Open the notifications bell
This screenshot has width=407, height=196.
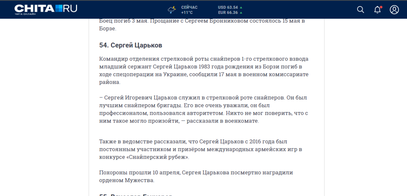click(x=377, y=10)
